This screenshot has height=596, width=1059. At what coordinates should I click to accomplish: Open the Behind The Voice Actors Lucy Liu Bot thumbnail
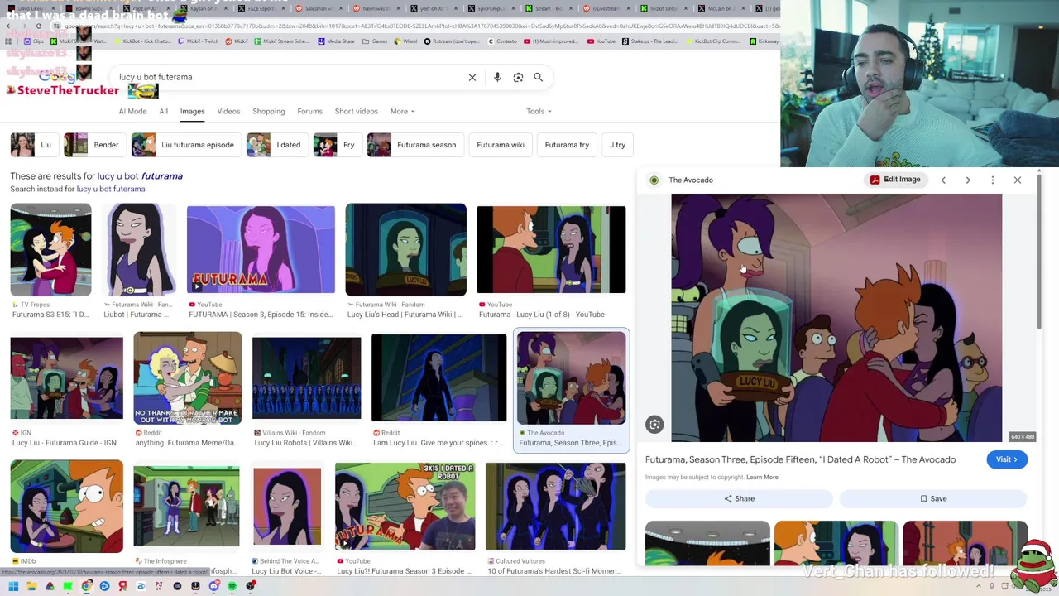pos(287,507)
